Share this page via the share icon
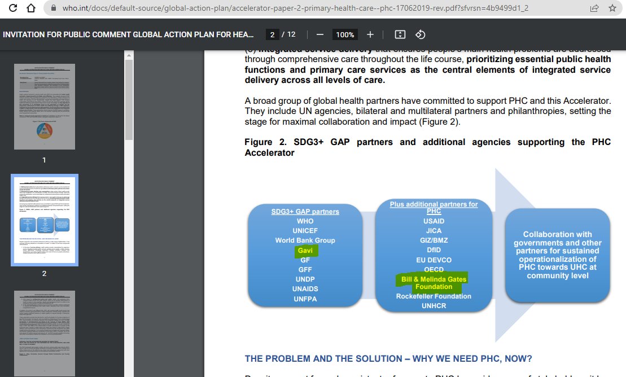This screenshot has width=626, height=377. click(594, 8)
